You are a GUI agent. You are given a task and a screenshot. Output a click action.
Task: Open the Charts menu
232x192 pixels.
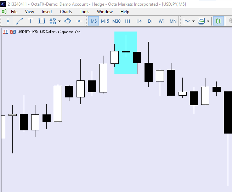(x=66, y=12)
